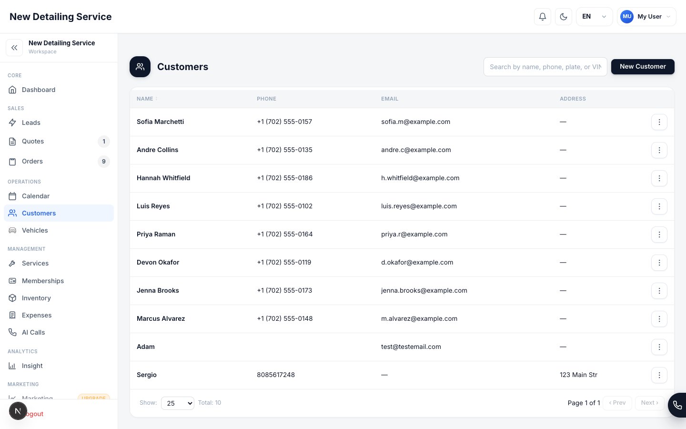This screenshot has height=429, width=686.
Task: Open the Inventory sidebar item
Action: tap(59, 298)
